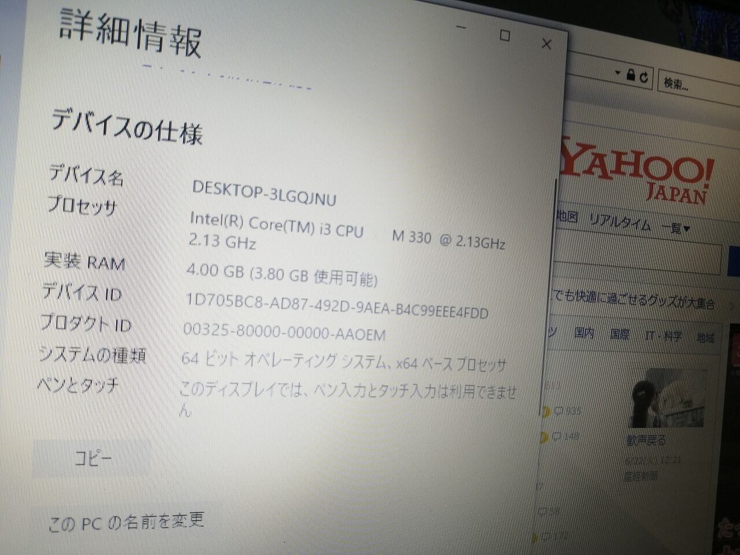
Task: Click the ペンとタッチ label
Action: pos(77,384)
